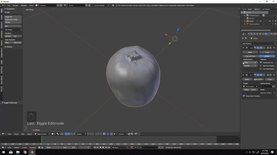The image size is (277, 155).
Task: Click the Duplicate button
Action: [13, 17]
